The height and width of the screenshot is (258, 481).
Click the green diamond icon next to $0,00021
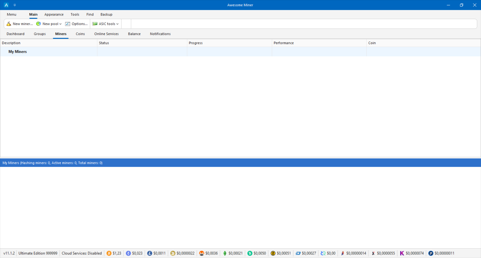225,253
